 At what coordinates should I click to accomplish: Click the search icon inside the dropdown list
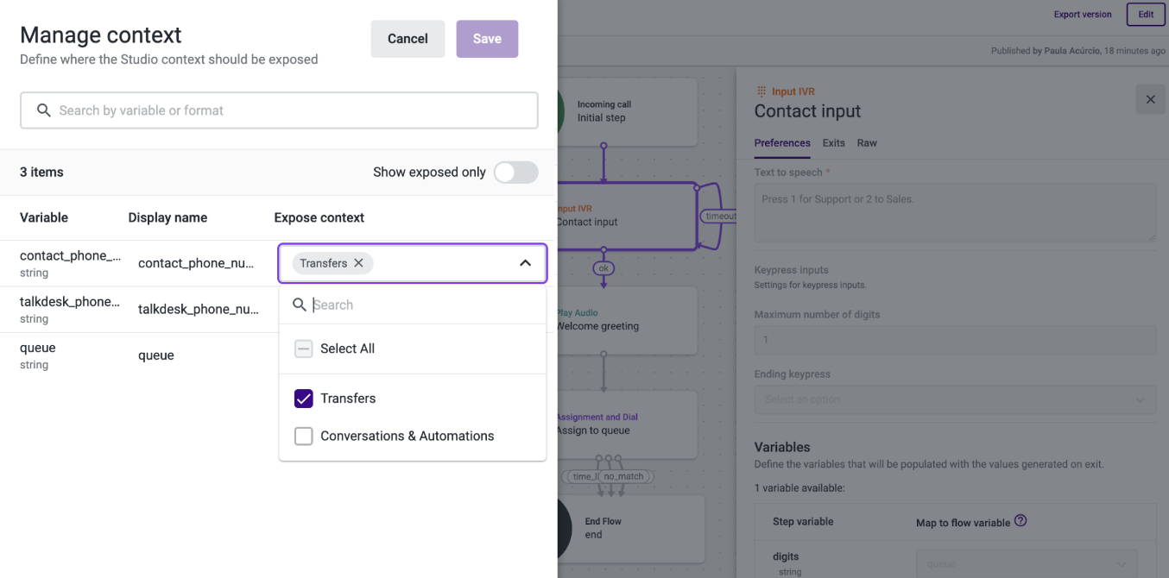[300, 305]
